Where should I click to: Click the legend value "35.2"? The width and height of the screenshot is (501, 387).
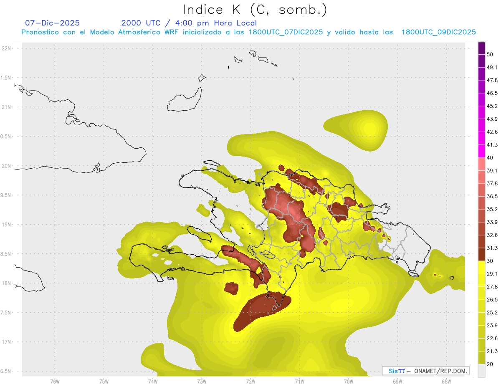492,210
